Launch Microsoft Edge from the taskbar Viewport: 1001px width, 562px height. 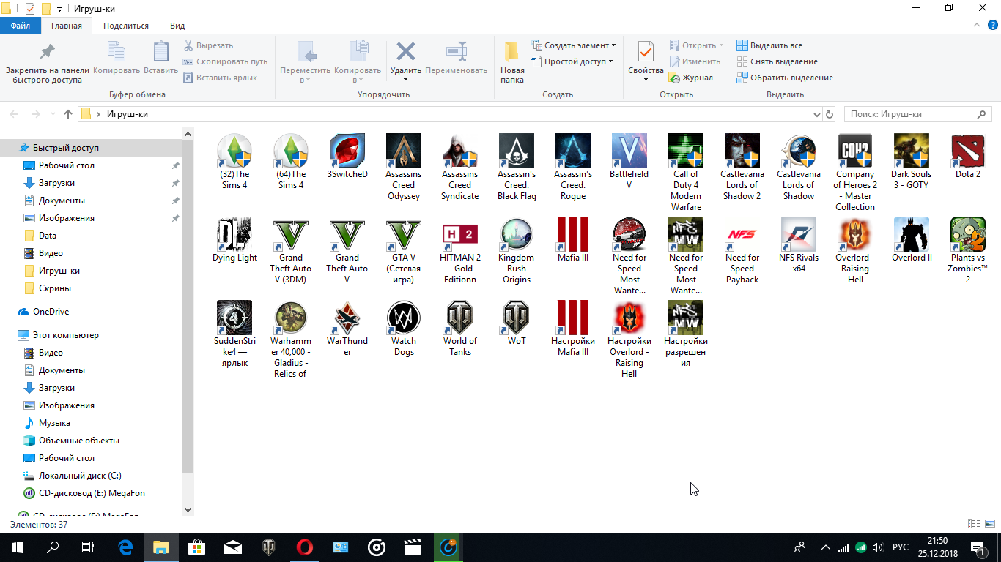tap(125, 547)
